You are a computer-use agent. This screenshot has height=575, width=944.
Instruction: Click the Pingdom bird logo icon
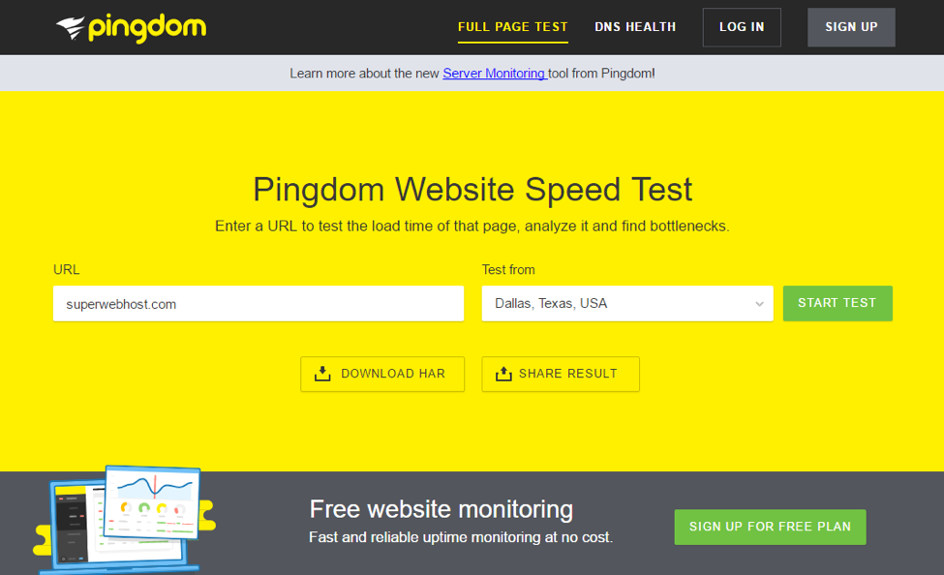point(70,28)
